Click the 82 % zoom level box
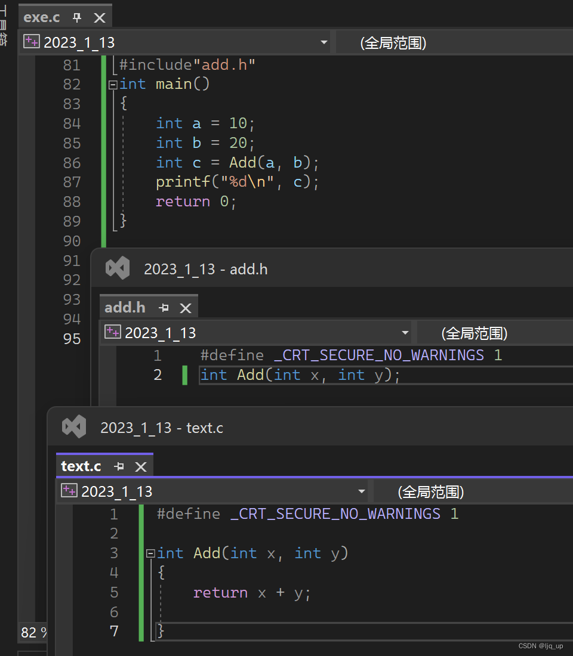Image resolution: width=573 pixels, height=656 pixels. (x=33, y=632)
